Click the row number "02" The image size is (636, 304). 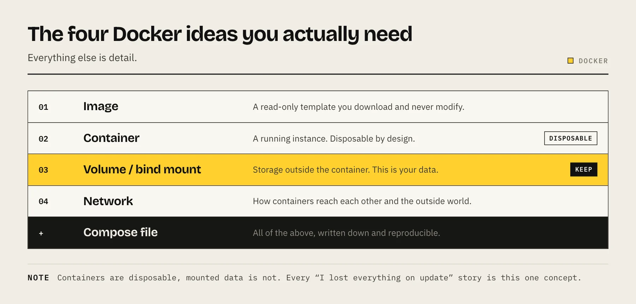pos(43,139)
